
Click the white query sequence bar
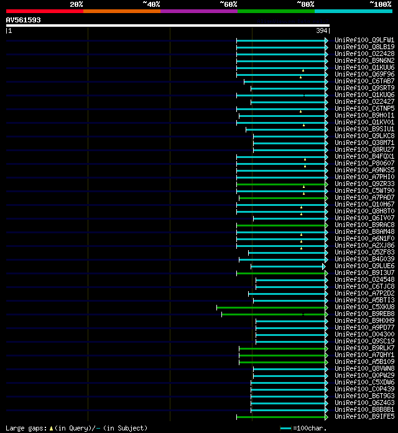[x=168, y=26]
